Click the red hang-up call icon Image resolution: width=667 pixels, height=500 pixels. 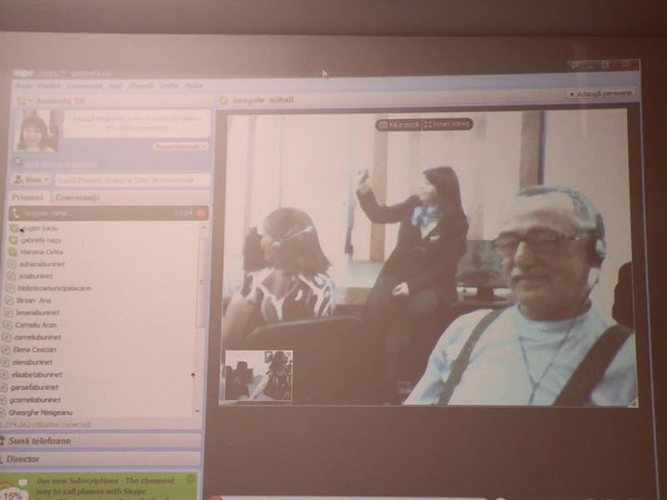(x=200, y=213)
